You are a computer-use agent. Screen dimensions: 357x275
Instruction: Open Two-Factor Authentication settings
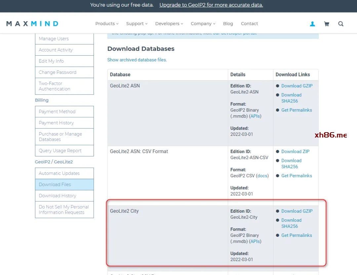point(55,86)
